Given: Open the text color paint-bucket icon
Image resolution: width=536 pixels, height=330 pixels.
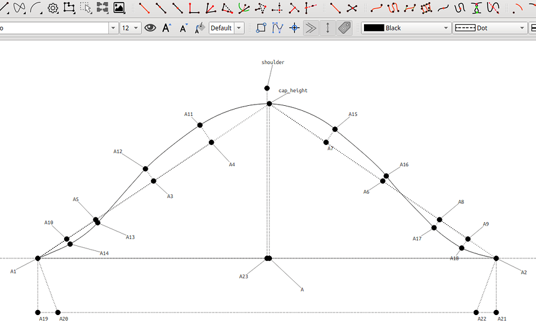Looking at the screenshot, I should click(200, 28).
